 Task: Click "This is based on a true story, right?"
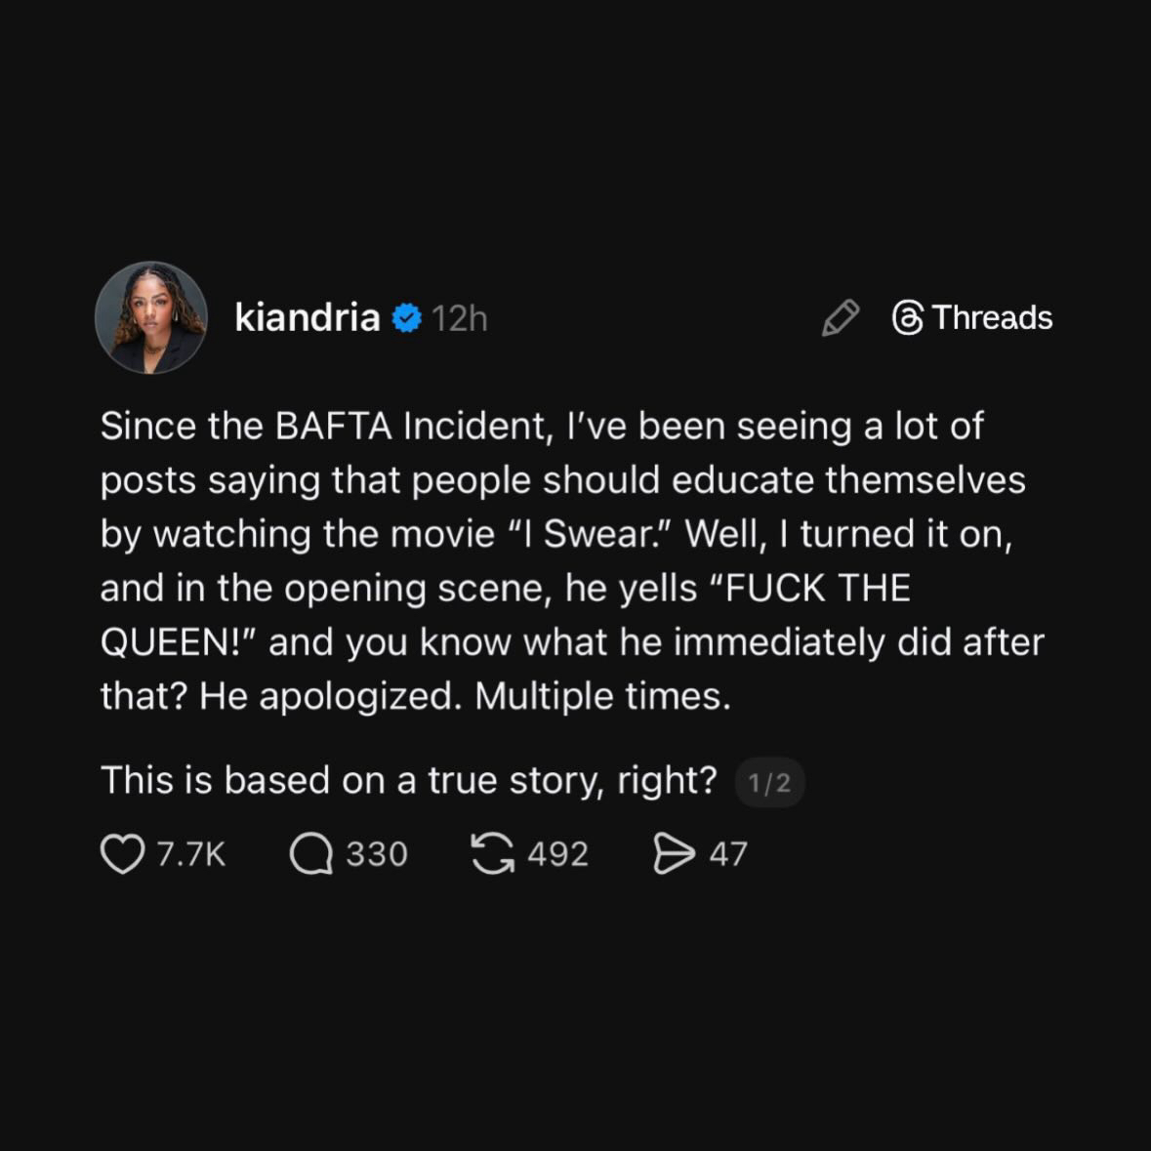[x=408, y=781]
